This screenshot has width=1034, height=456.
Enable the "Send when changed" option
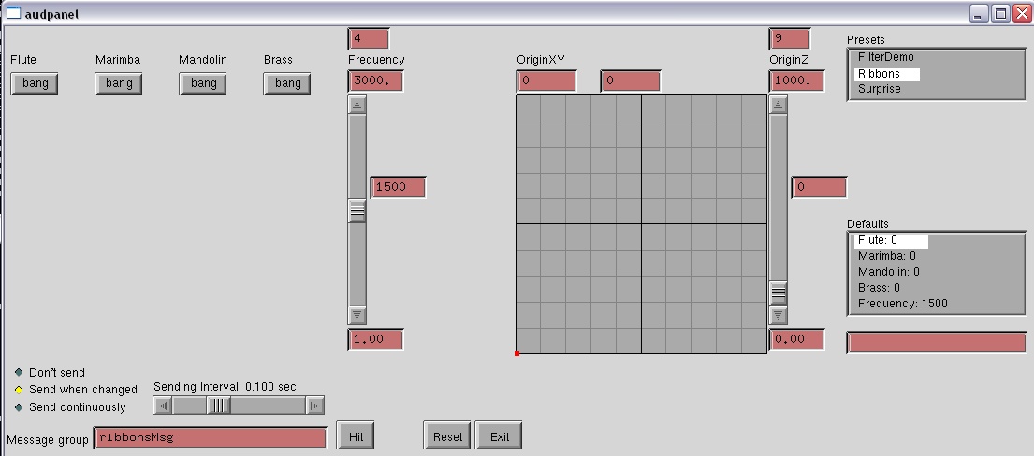point(19,390)
